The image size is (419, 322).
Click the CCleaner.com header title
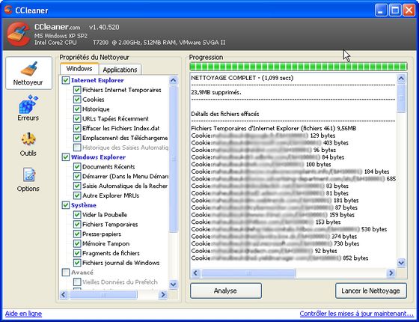tap(57, 27)
